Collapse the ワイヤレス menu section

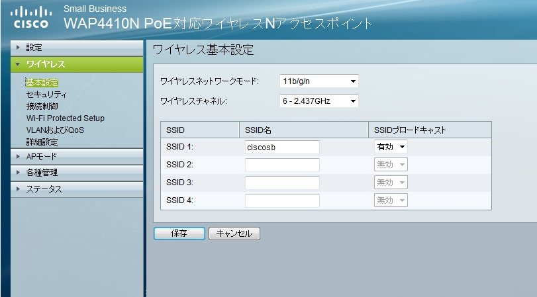77,64
